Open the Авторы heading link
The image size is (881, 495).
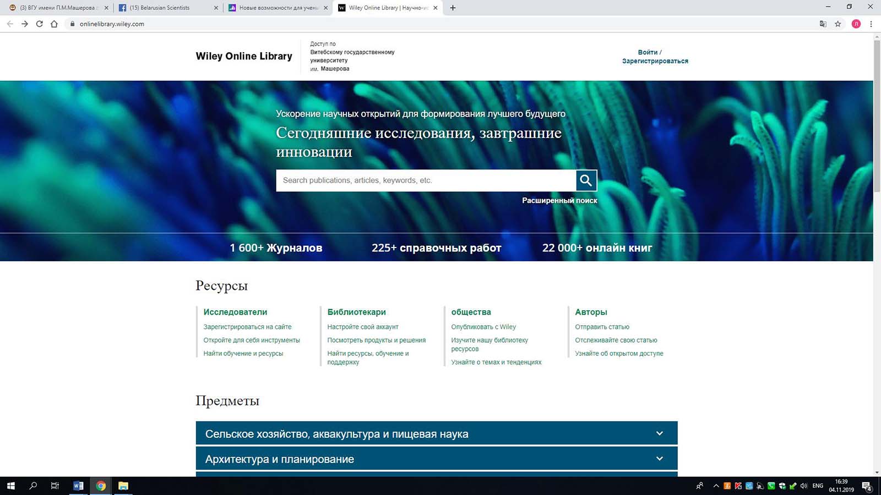[x=591, y=312]
